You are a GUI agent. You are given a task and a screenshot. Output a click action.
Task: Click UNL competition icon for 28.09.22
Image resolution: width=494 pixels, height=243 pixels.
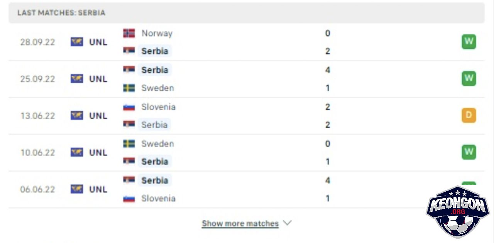point(77,42)
